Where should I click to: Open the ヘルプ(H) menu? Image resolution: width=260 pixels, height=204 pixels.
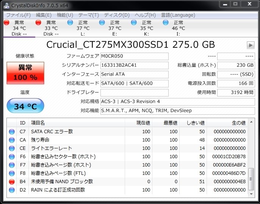click(x=145, y=15)
